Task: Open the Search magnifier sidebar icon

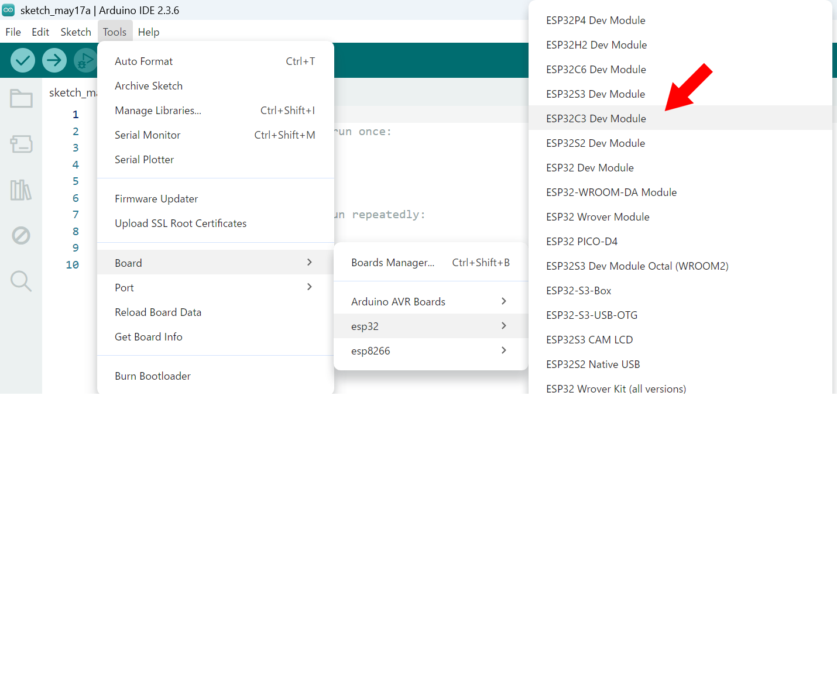Action: 21,281
